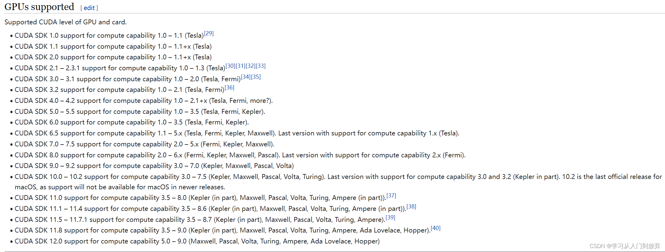Click the CUDA SDK 6.5 list entry
This screenshot has width=665, height=252.
point(237,133)
